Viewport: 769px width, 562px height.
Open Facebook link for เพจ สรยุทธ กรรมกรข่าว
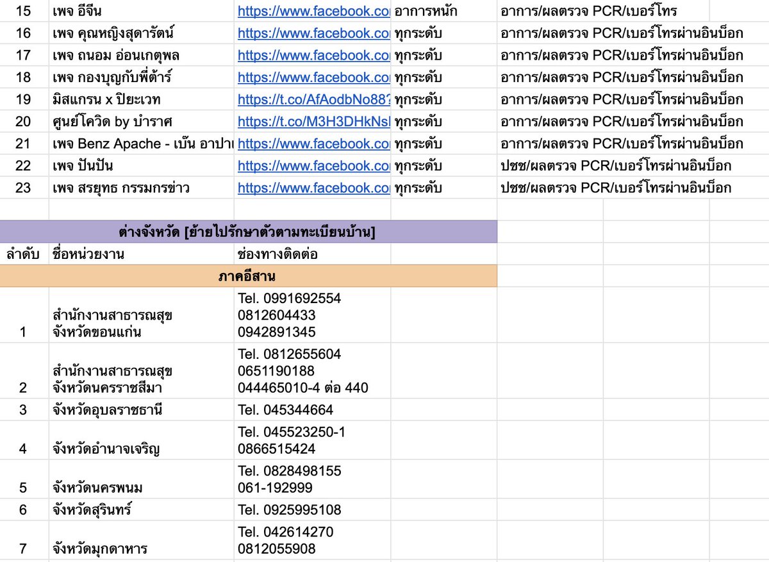click(313, 188)
